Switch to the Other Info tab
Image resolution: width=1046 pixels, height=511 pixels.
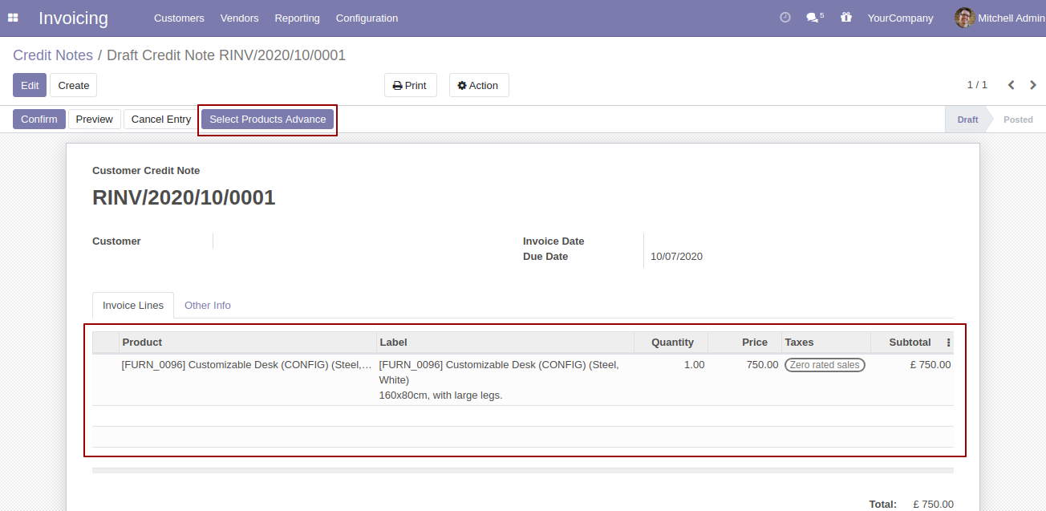tap(208, 306)
